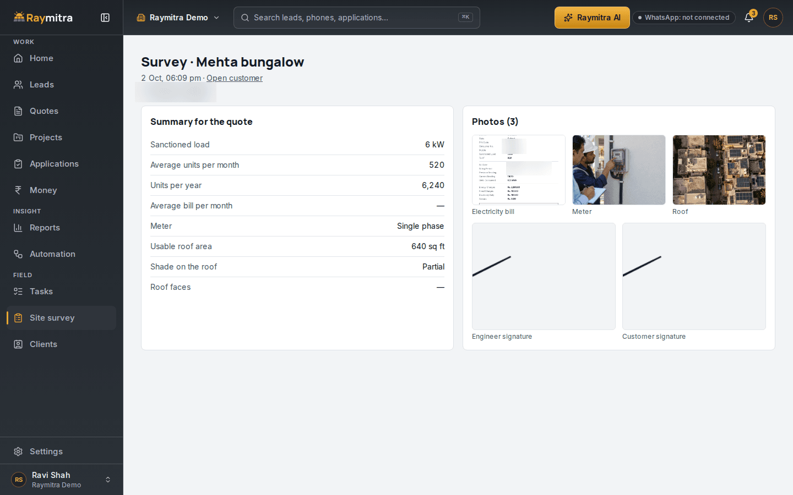This screenshot has width=793, height=495.
Task: Click the Projects icon in sidebar
Action: [18, 137]
